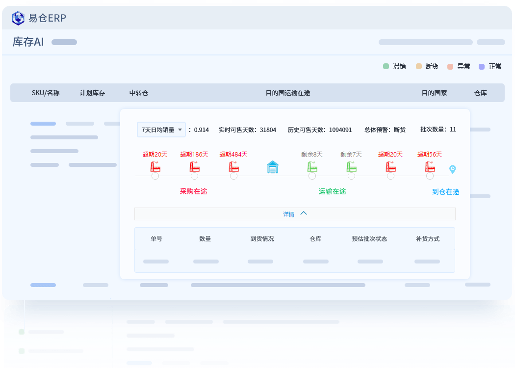Image resolution: width=515 pixels, height=368 pixels.
Task: Click the 超期186天 factory icon
Action: pyautogui.click(x=194, y=167)
